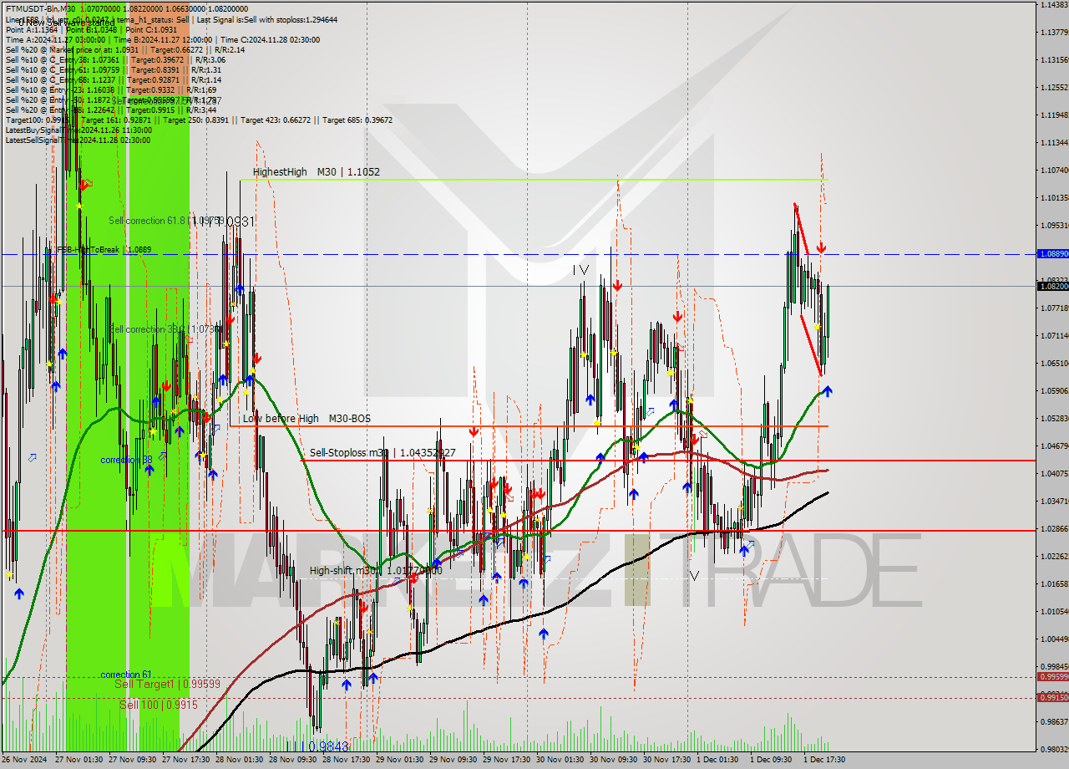This screenshot has width=1069, height=769.
Task: Click the 1.01050 price axis value
Action: pos(1054,611)
